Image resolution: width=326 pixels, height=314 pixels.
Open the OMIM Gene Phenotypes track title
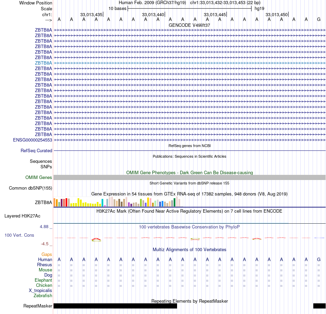tap(189, 173)
